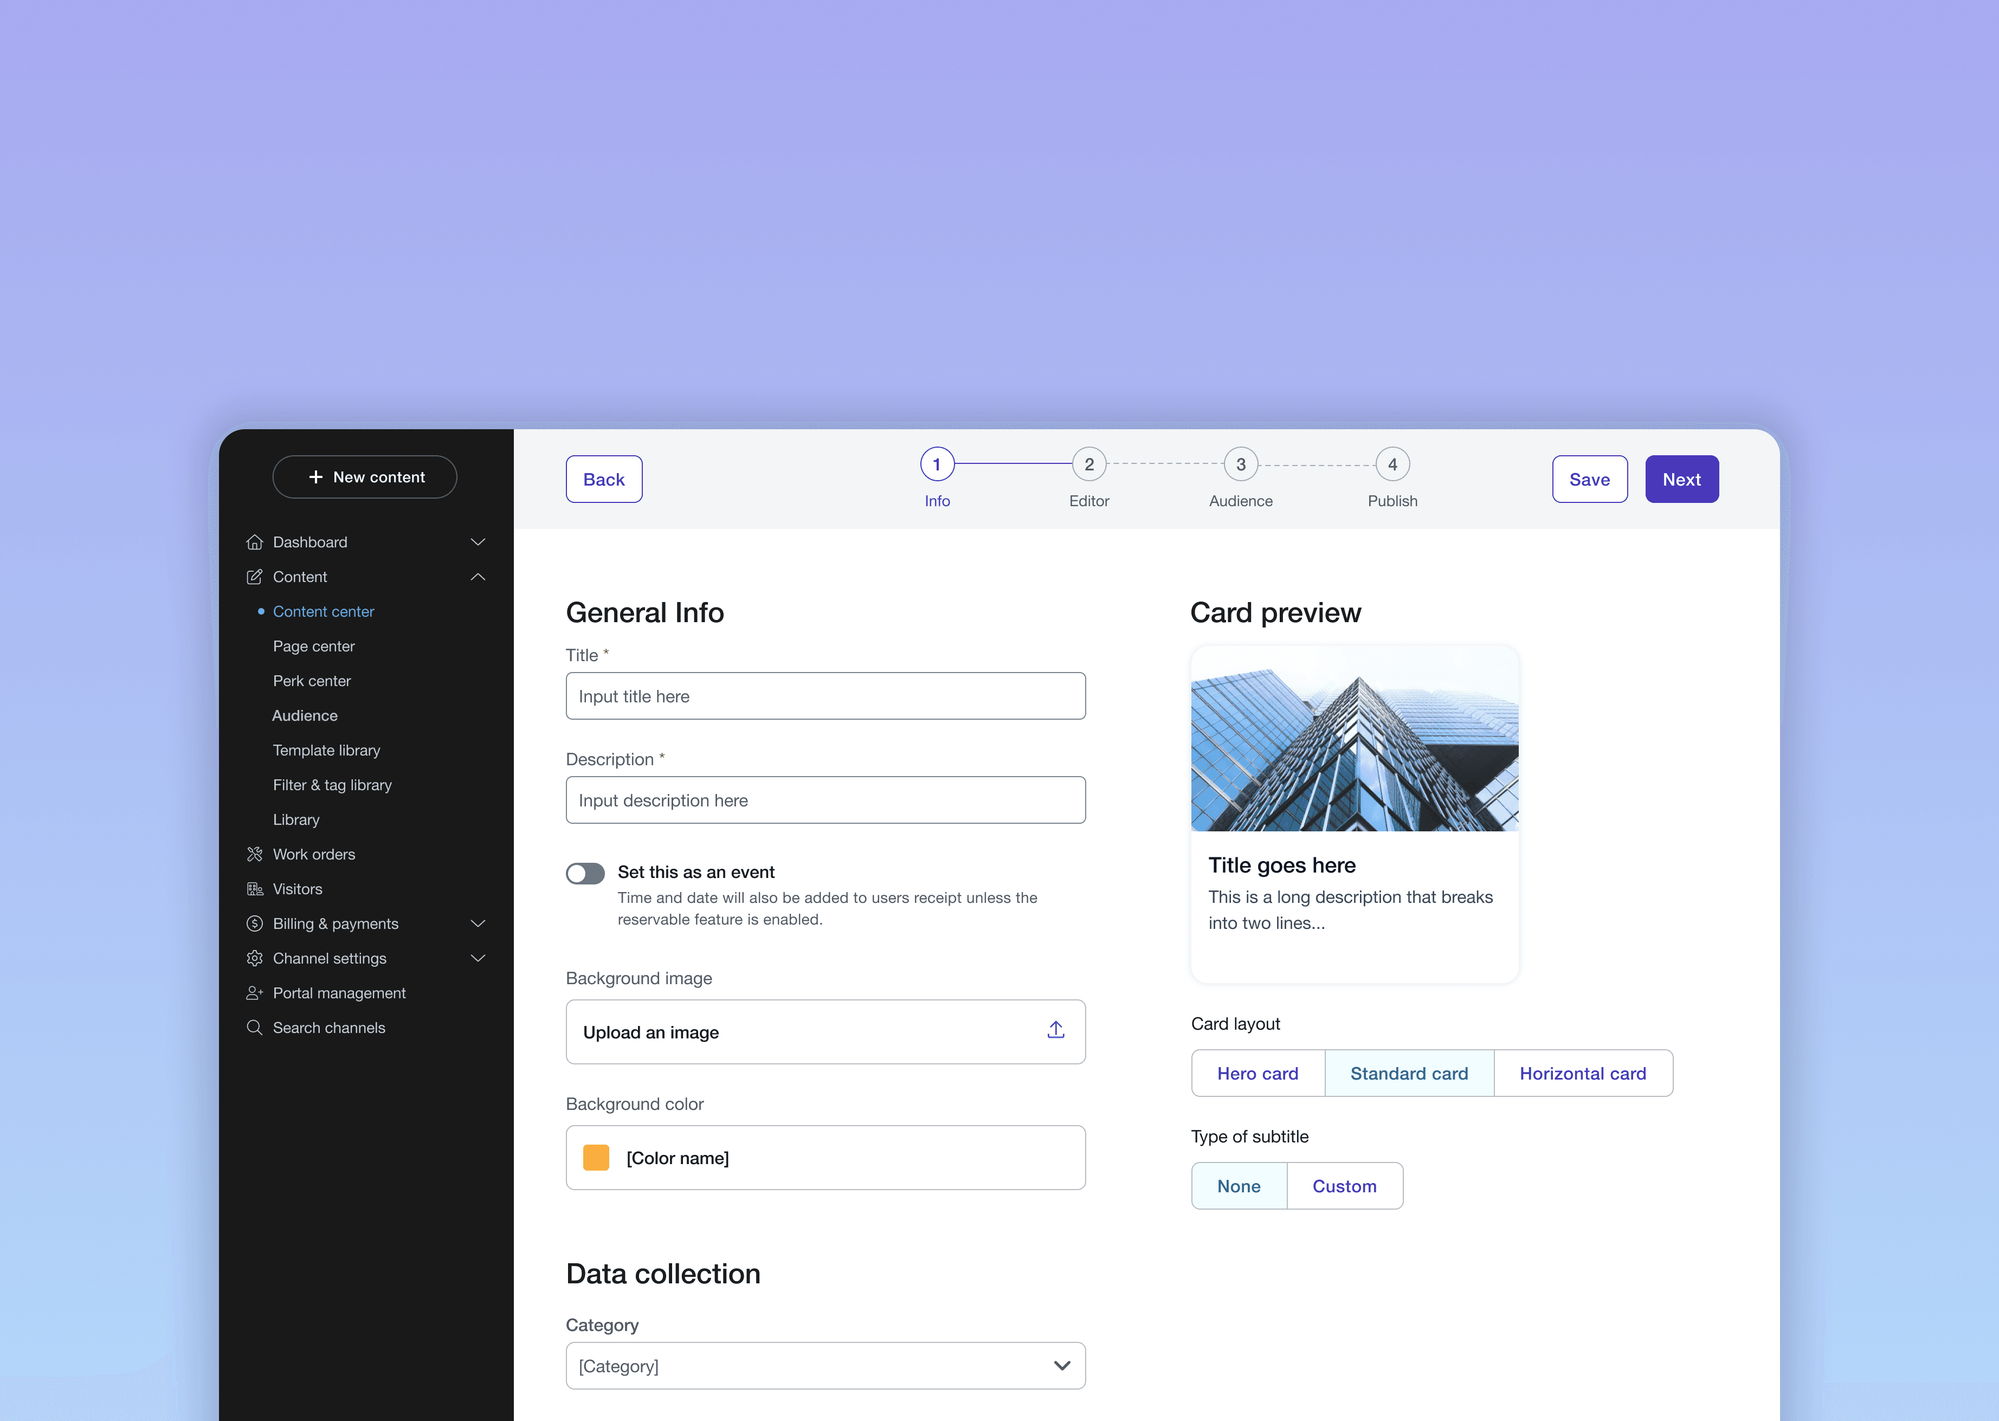This screenshot has height=1421, width=1999.
Task: Click the card preview building image
Action: (x=1355, y=739)
